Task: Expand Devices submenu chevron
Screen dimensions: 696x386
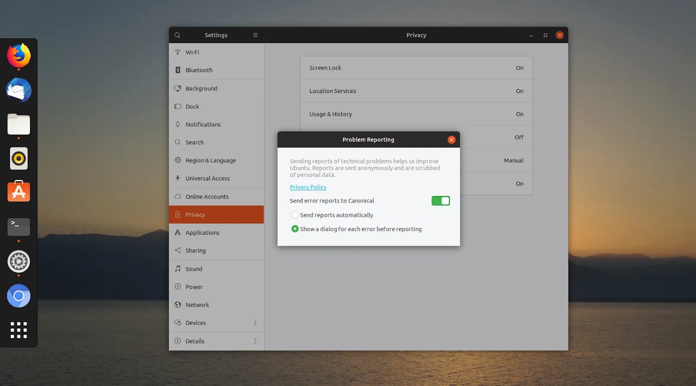Action: [x=255, y=323]
